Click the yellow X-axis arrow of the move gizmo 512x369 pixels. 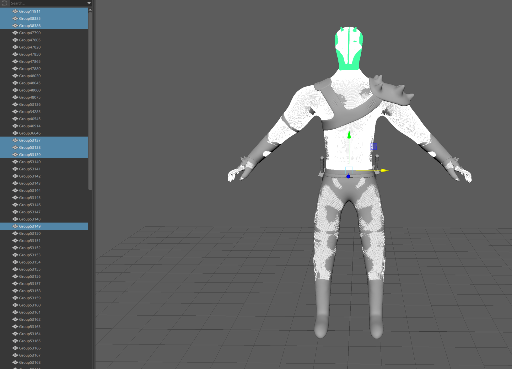(384, 170)
